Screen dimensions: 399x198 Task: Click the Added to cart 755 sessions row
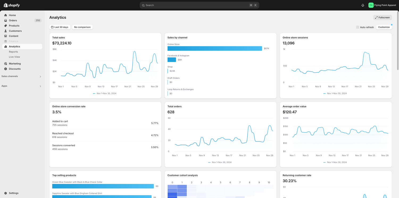(x=105, y=123)
